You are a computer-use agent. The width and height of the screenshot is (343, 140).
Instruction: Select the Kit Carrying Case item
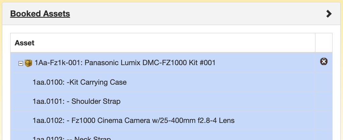(x=163, y=82)
